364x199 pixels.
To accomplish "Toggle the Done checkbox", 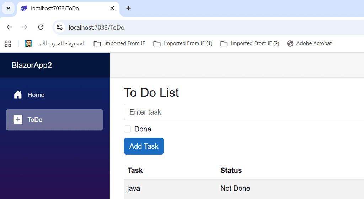I will (x=128, y=129).
